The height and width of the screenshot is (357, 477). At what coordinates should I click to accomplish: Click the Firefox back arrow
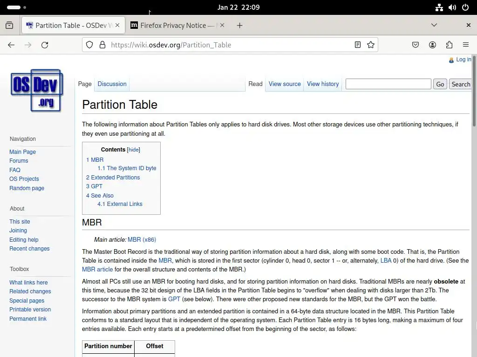(11, 45)
